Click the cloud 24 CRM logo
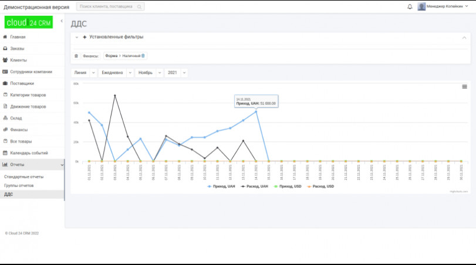The height and width of the screenshot is (265, 476). [x=29, y=22]
